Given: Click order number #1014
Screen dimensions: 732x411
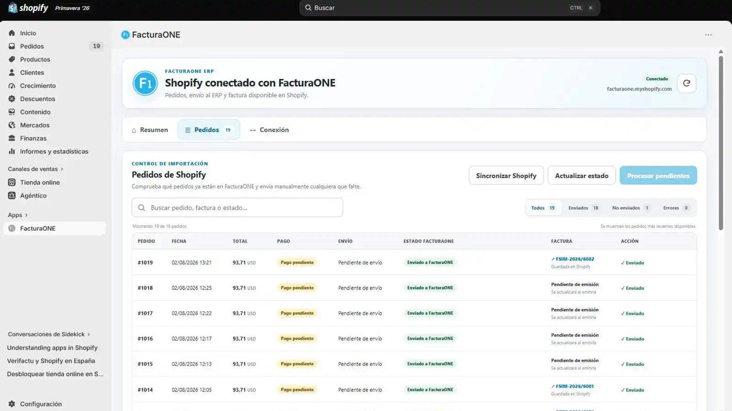Looking at the screenshot, I should click(x=145, y=390).
